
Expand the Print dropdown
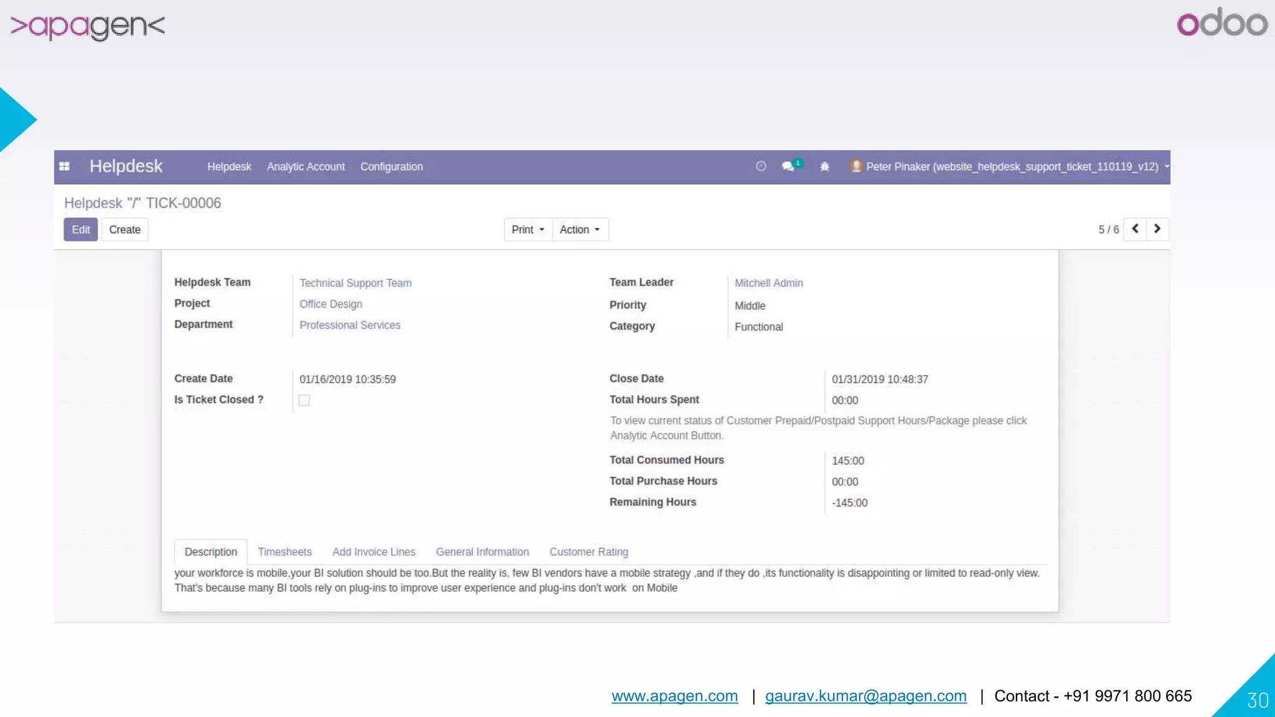(x=527, y=230)
